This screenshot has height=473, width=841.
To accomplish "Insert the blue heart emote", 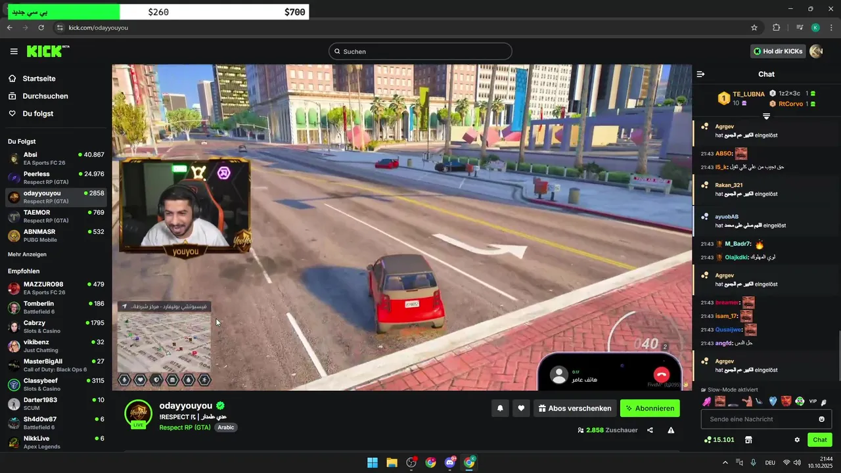I will (773, 401).
